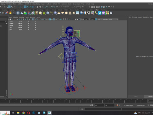Viewport: 153px width, 115px height.
Task: Switch to the Substance shelf tab
Action: point(85,10)
